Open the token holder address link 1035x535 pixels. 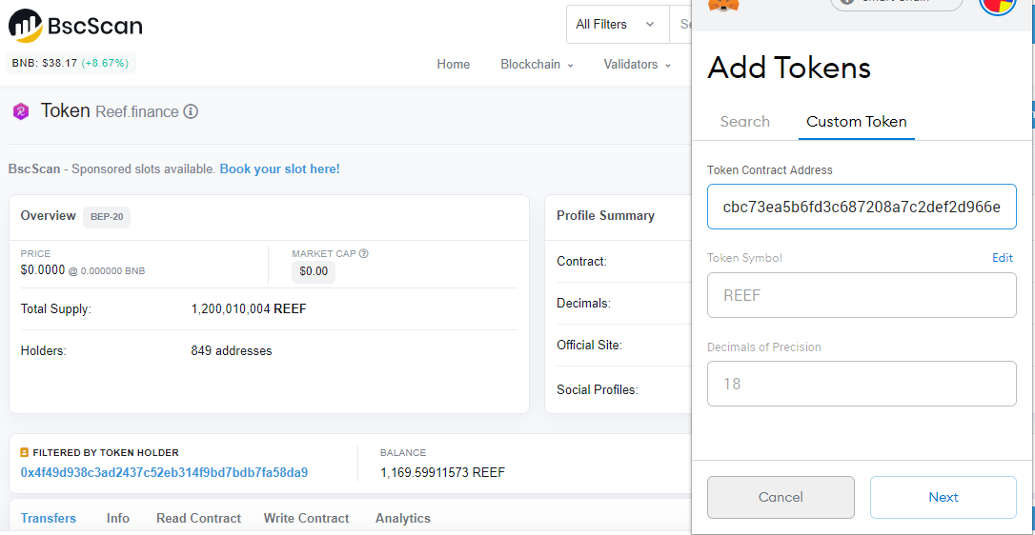pyautogui.click(x=164, y=472)
